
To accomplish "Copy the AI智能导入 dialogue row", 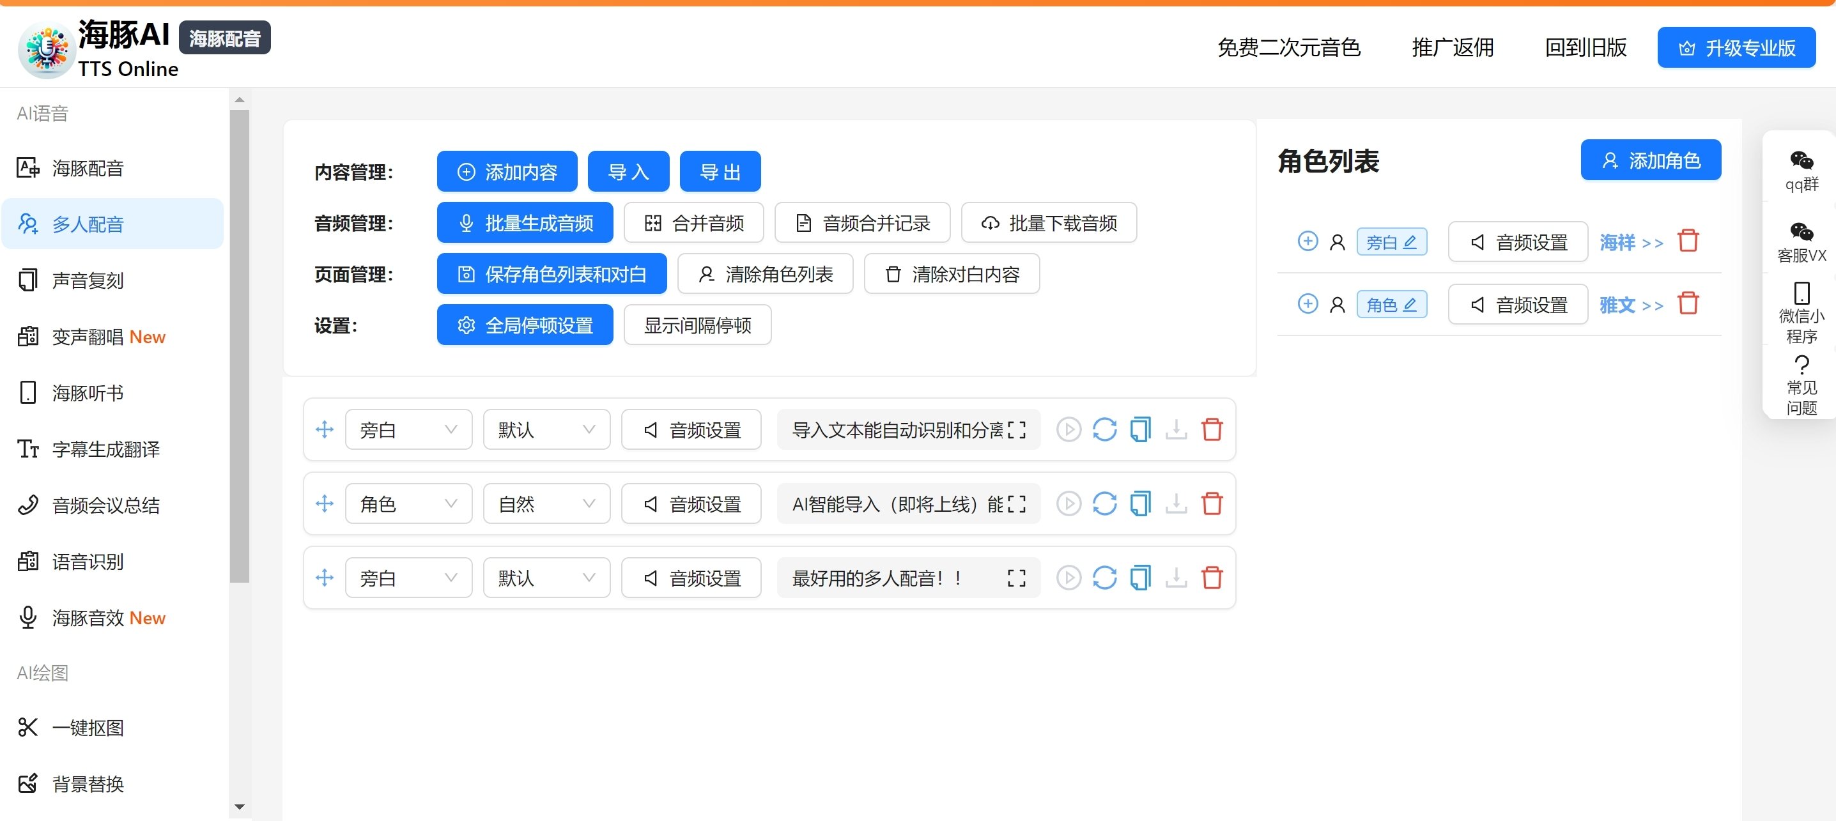I will [x=1140, y=504].
